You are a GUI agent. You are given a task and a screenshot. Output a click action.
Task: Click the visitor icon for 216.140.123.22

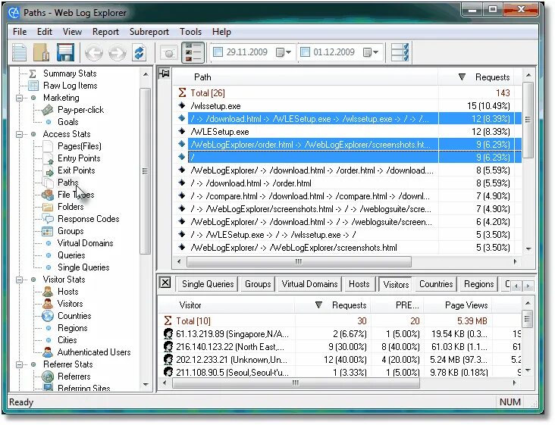click(168, 346)
